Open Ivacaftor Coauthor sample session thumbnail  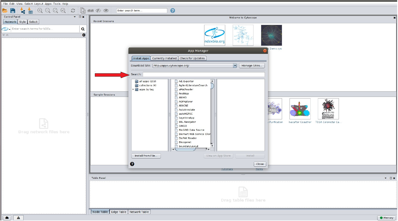[x=300, y=109]
